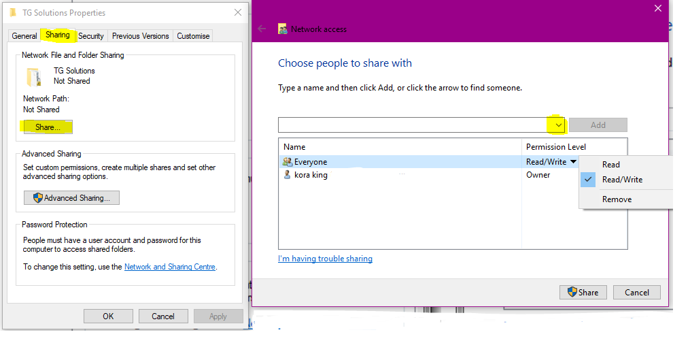Screen dimensions: 690x358
Task: Open Read/Write permission dropdown for Everyone
Action: click(x=573, y=162)
